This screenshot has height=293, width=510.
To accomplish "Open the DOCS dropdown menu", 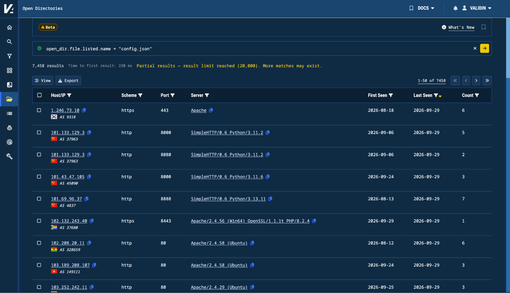I will click(426, 8).
